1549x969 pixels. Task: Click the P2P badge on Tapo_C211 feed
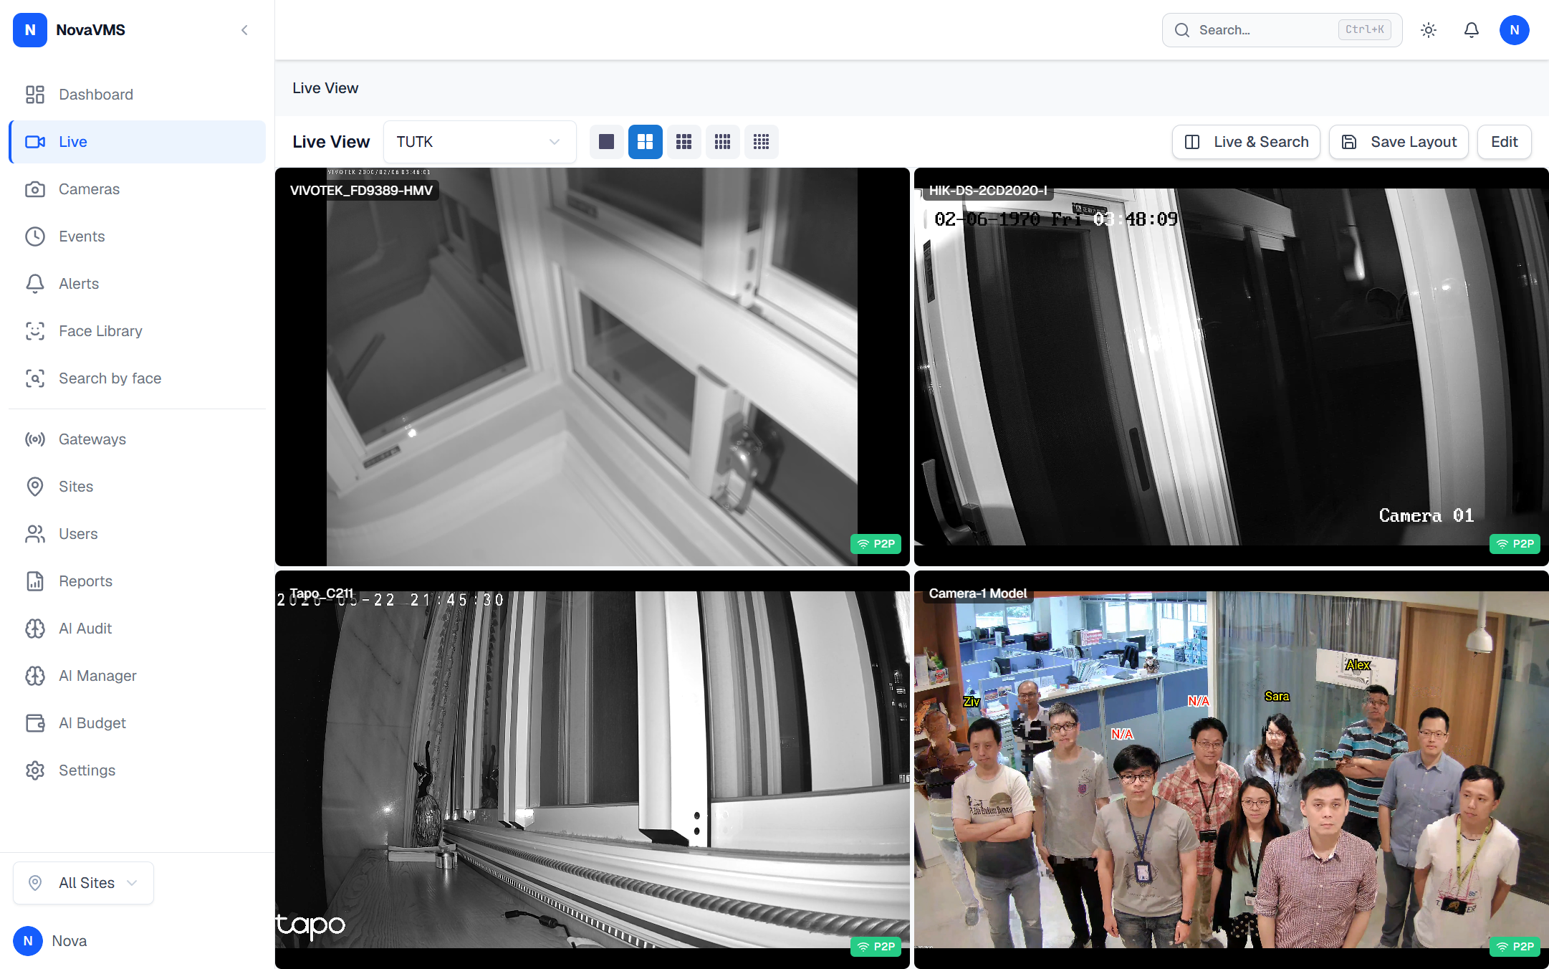(x=876, y=947)
